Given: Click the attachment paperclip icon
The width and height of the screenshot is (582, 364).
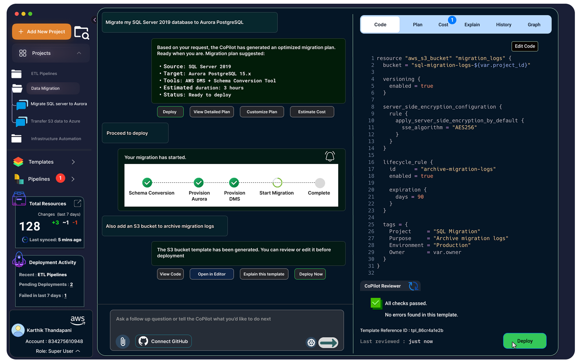Looking at the screenshot, I should click(x=123, y=341).
